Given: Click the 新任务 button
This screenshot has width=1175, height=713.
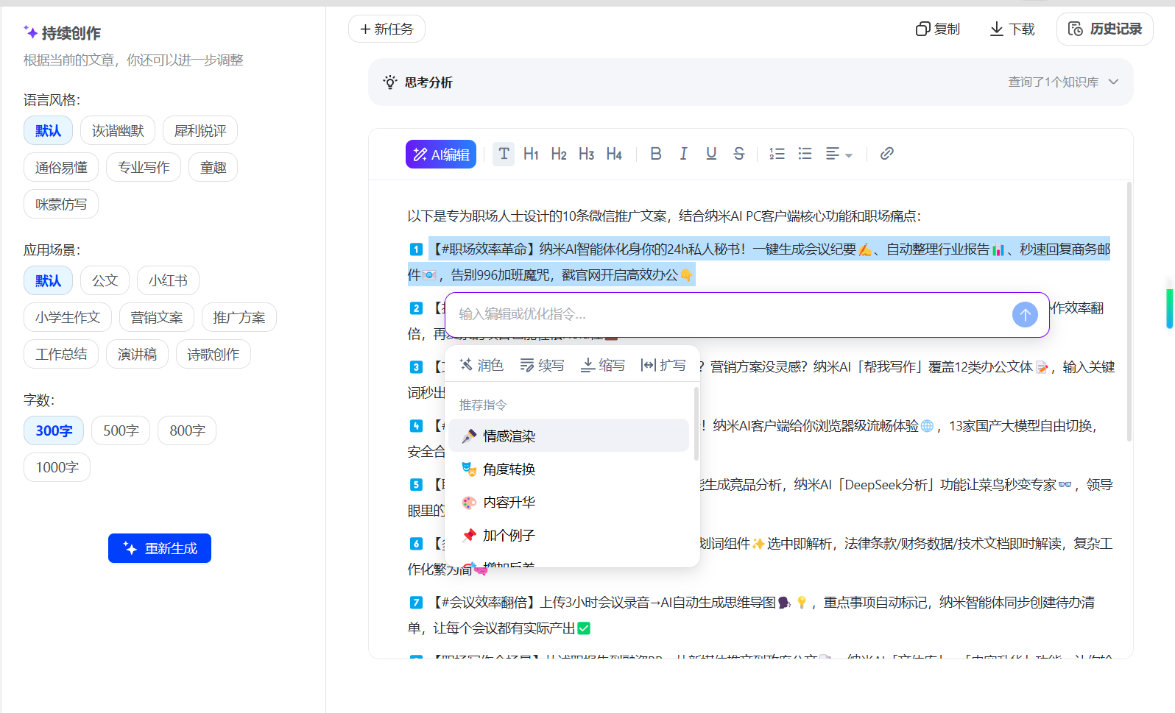Looking at the screenshot, I should (x=387, y=29).
